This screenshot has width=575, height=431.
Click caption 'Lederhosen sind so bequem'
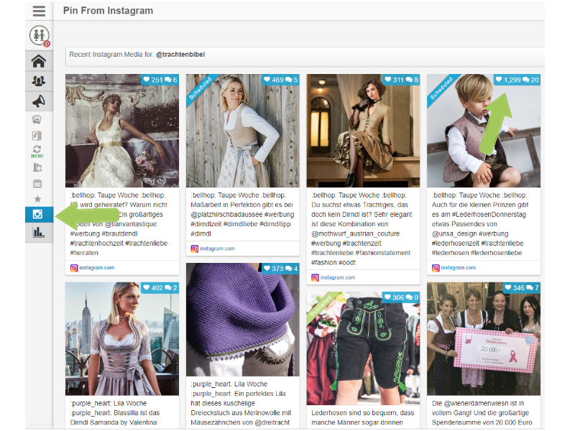[x=363, y=417]
